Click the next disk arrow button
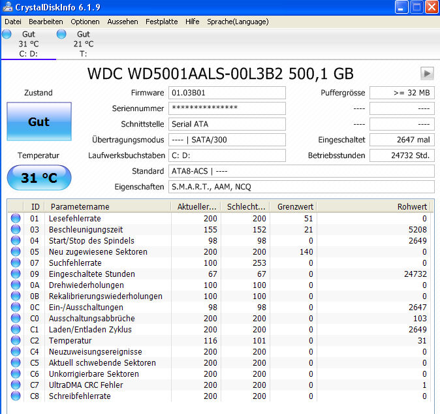This screenshot has height=414, width=440. [427, 74]
